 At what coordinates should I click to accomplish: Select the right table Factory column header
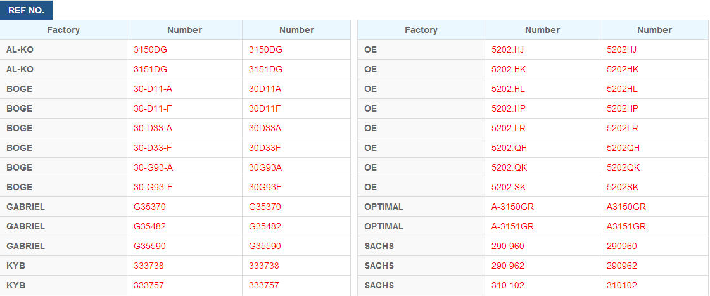421,30
